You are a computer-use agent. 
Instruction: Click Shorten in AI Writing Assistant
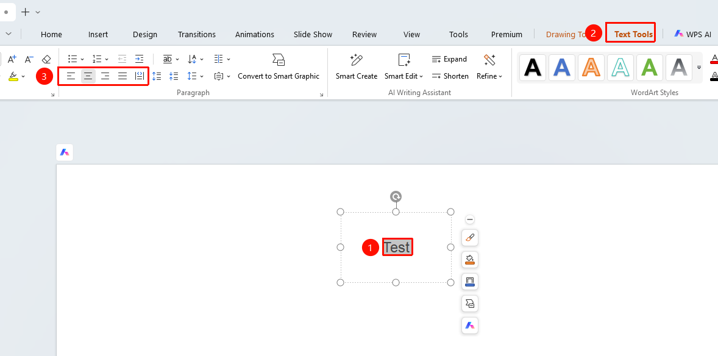450,76
